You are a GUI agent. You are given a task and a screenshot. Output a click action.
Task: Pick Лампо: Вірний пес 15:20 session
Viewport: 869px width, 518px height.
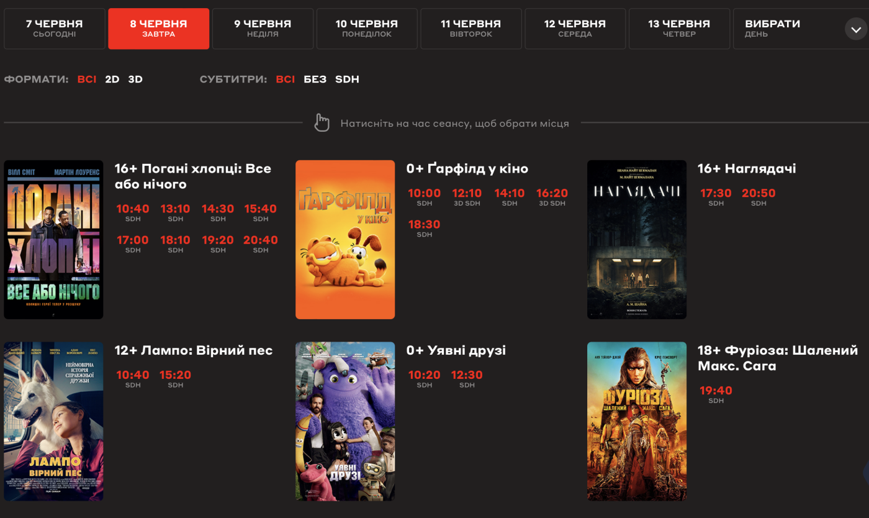[x=176, y=378]
